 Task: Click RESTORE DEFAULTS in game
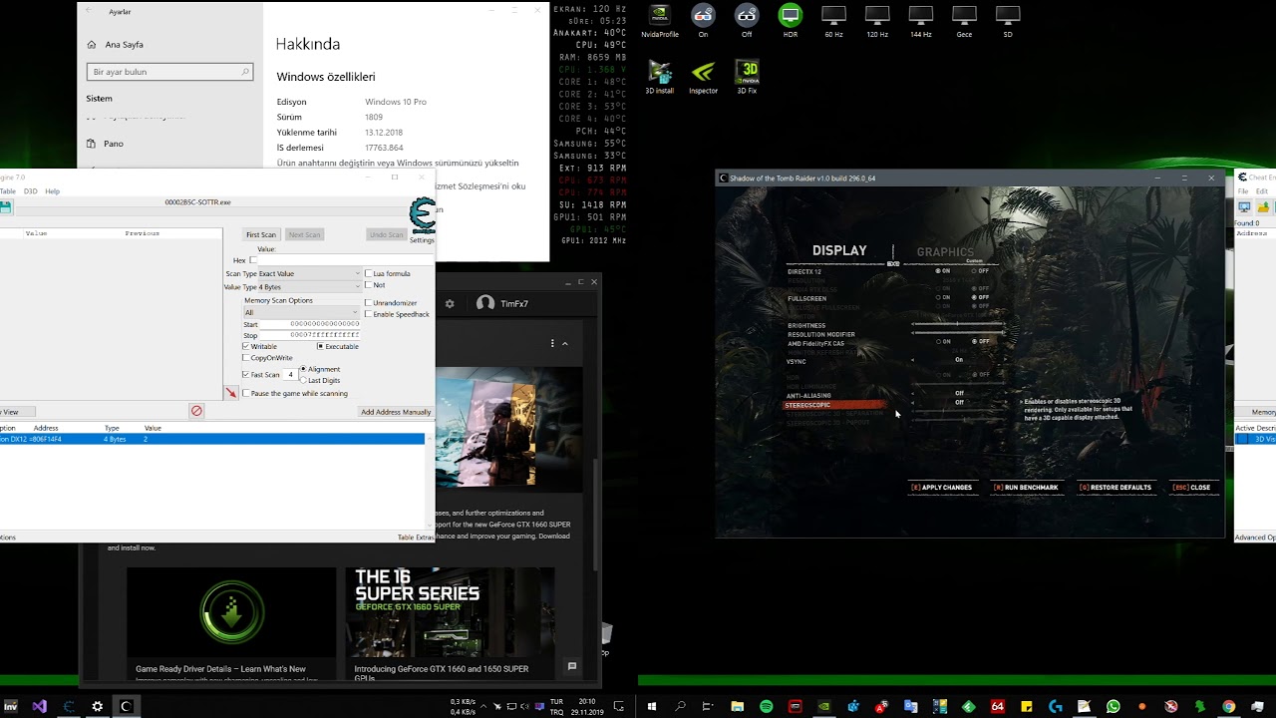(1116, 488)
